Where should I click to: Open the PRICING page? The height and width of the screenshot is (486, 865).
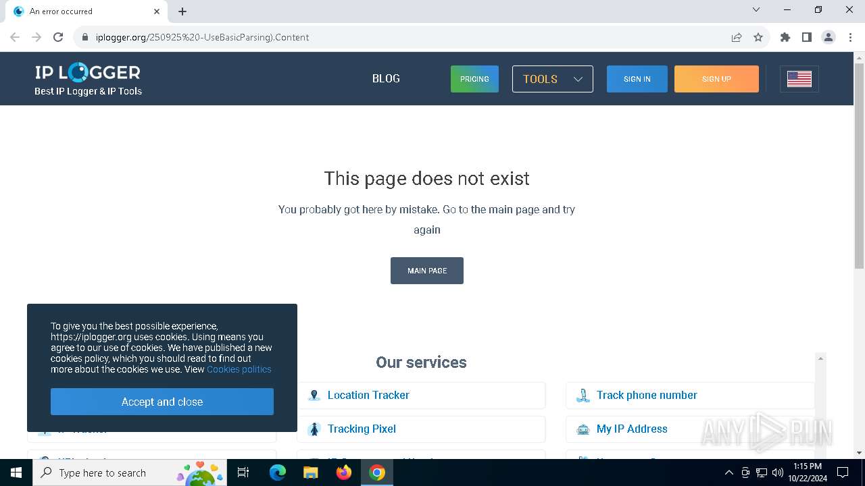[474, 79]
